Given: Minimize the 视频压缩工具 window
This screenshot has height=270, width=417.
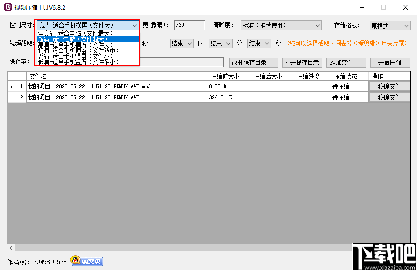Looking at the screenshot, I should click(362, 7).
